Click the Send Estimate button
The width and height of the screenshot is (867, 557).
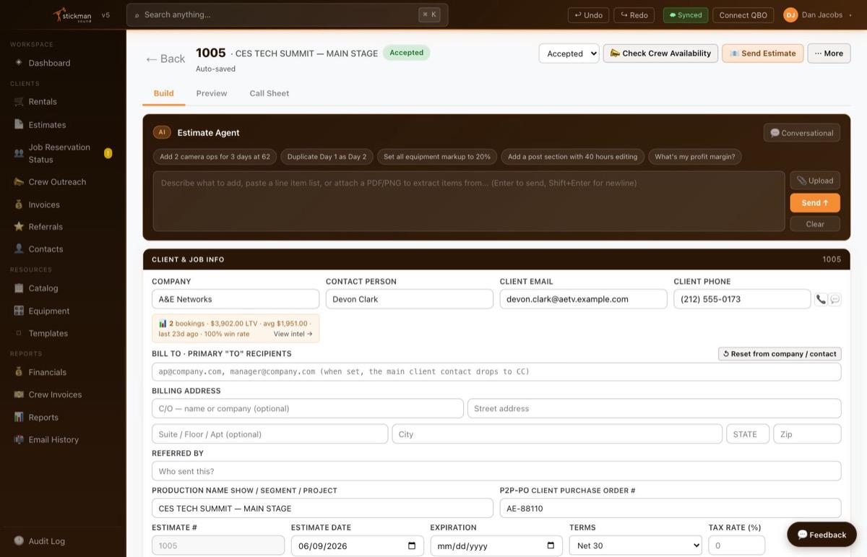coord(762,53)
